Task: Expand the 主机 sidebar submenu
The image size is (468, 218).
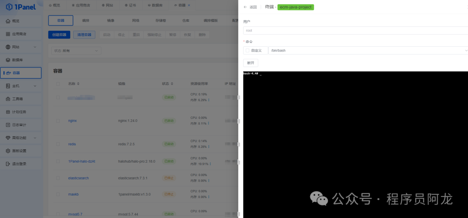Action: [35, 86]
